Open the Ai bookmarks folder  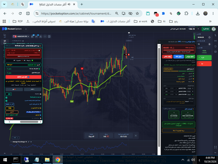coord(162,21)
